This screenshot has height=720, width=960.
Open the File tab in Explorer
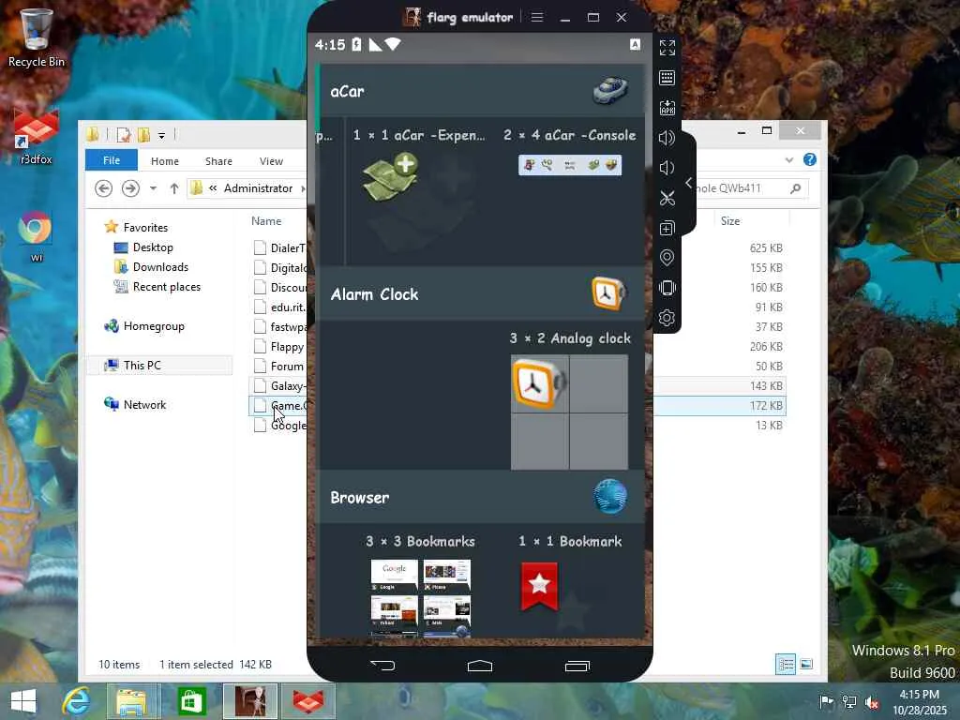click(112, 160)
